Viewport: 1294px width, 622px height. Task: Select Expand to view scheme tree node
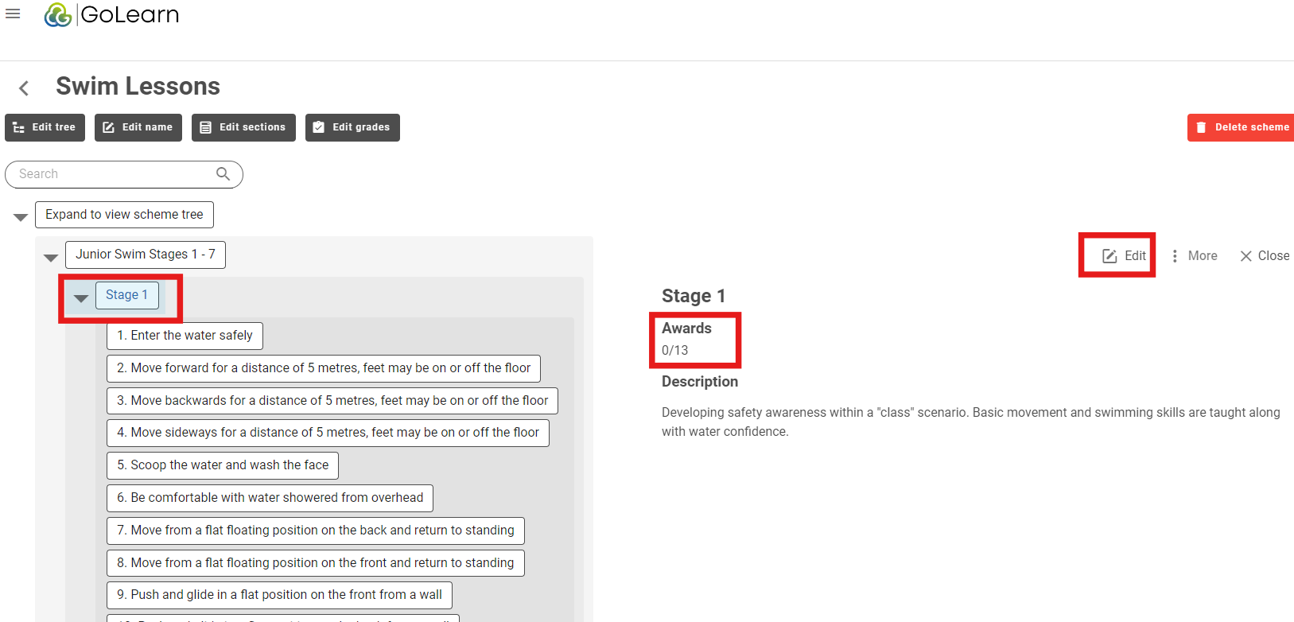124,215
